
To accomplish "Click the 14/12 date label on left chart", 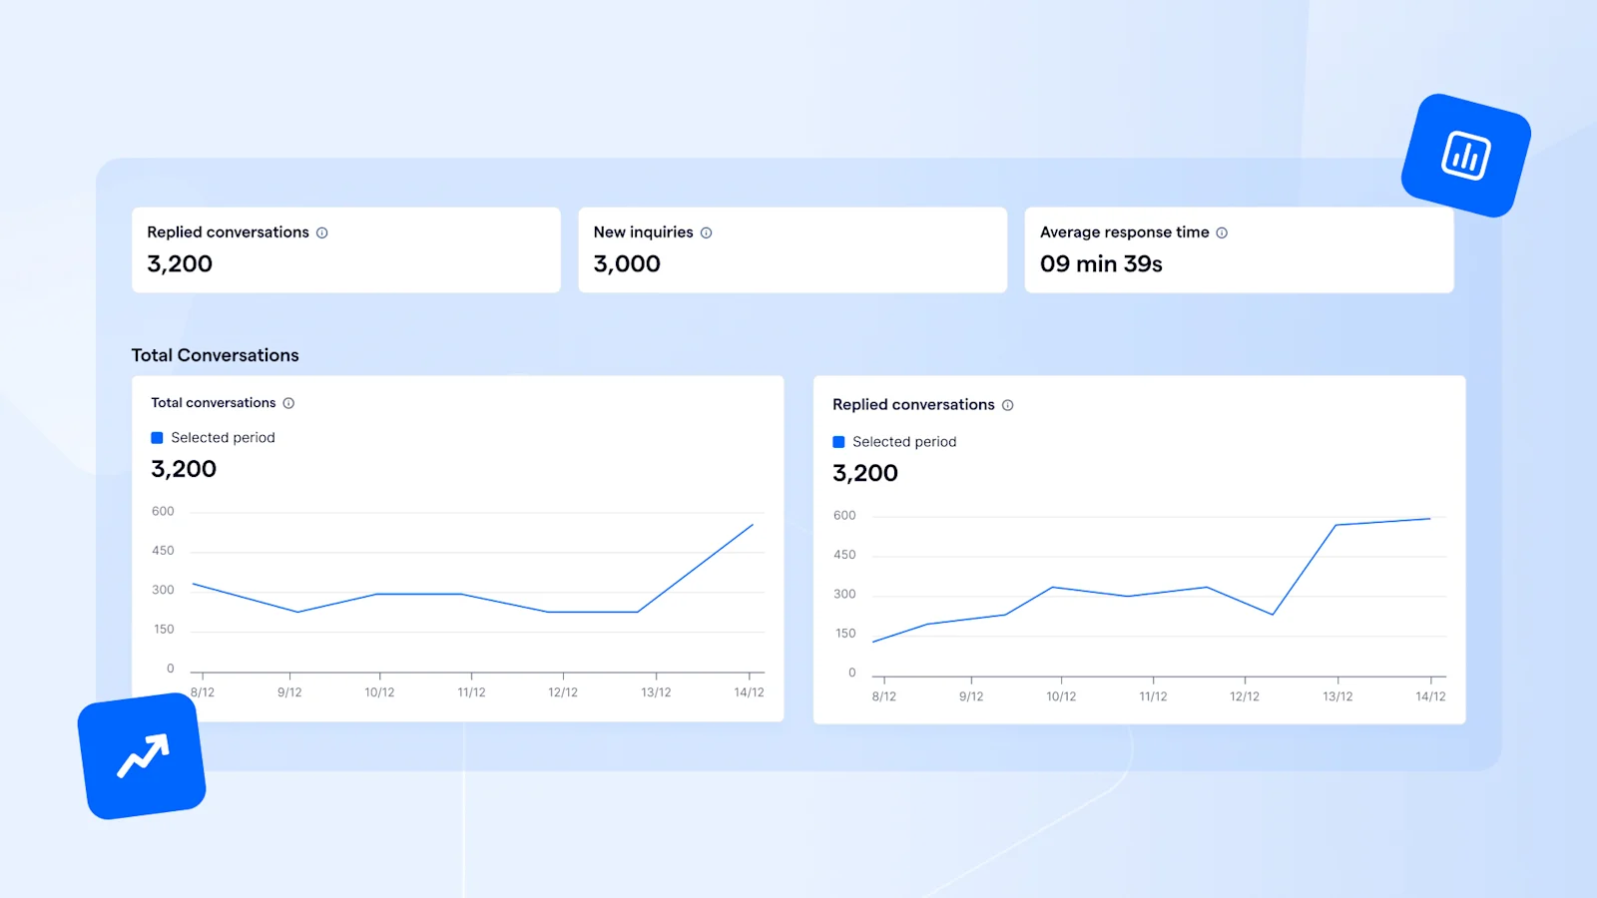I will (x=750, y=690).
